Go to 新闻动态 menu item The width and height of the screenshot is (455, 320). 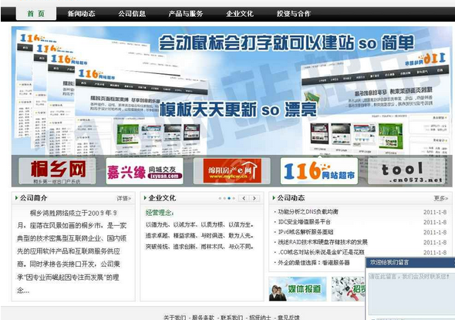81,14
